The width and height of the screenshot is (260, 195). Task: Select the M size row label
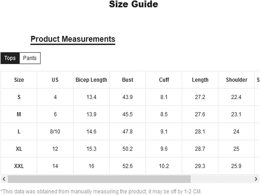coord(19,114)
